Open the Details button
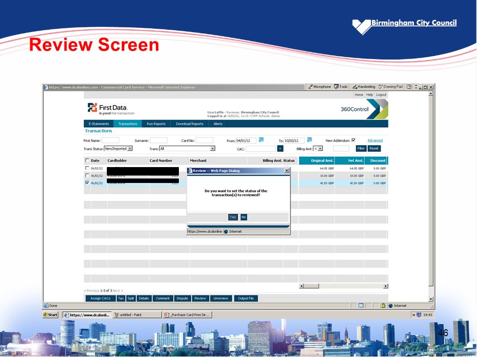Image resolution: width=477 pixels, height=357 pixels. click(144, 298)
